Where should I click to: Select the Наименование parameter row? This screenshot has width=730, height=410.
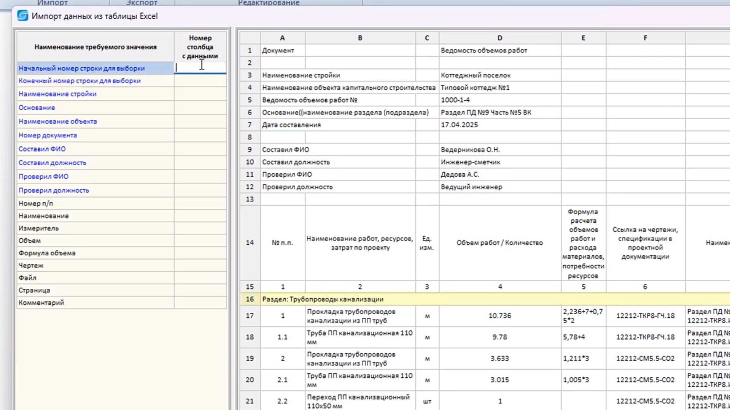coord(121,216)
